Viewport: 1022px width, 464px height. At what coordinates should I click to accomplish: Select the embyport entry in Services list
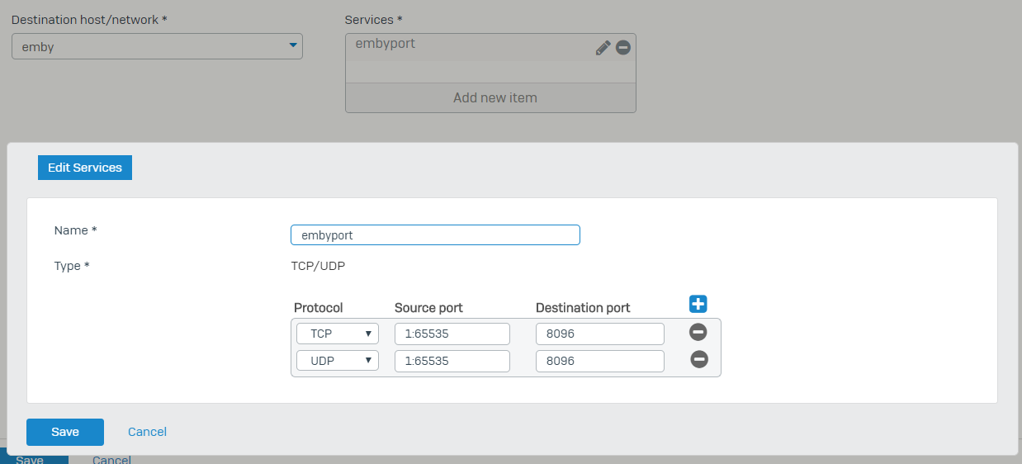click(x=471, y=47)
